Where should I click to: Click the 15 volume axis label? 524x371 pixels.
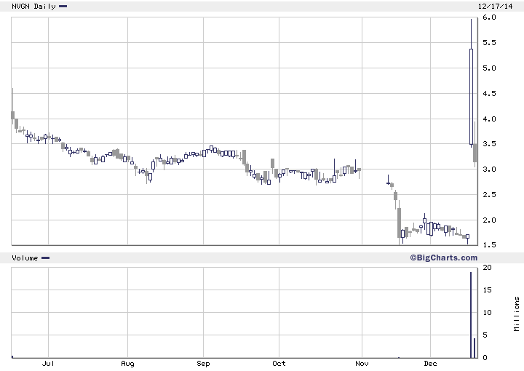pyautogui.click(x=487, y=290)
